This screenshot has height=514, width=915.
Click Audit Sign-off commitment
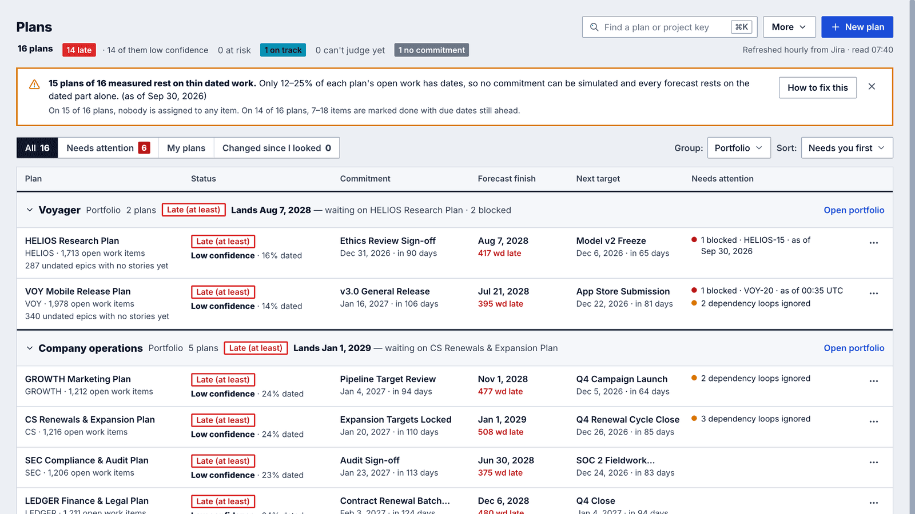coord(369,460)
